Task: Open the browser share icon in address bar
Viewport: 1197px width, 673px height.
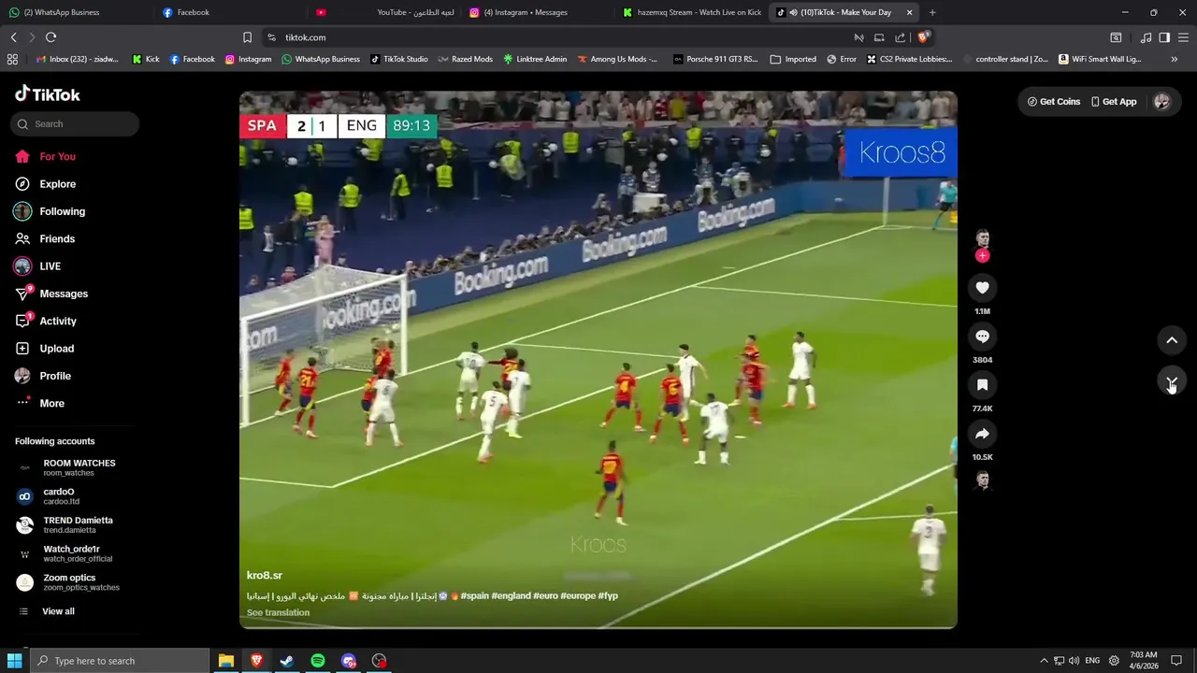Action: pyautogui.click(x=900, y=37)
